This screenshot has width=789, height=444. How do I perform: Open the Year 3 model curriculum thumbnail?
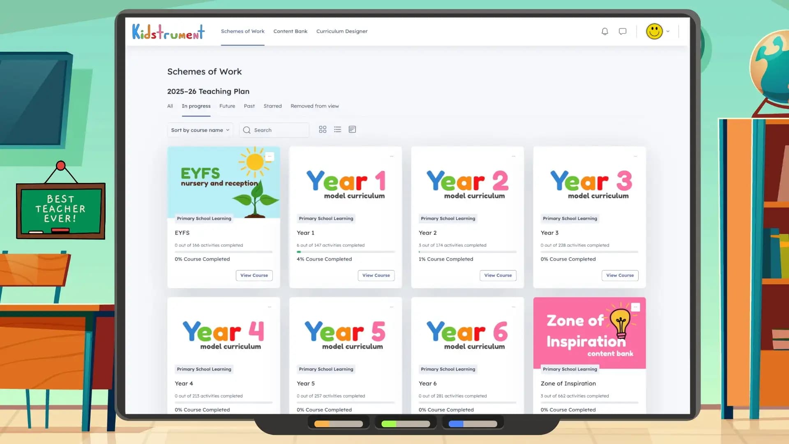(x=589, y=182)
